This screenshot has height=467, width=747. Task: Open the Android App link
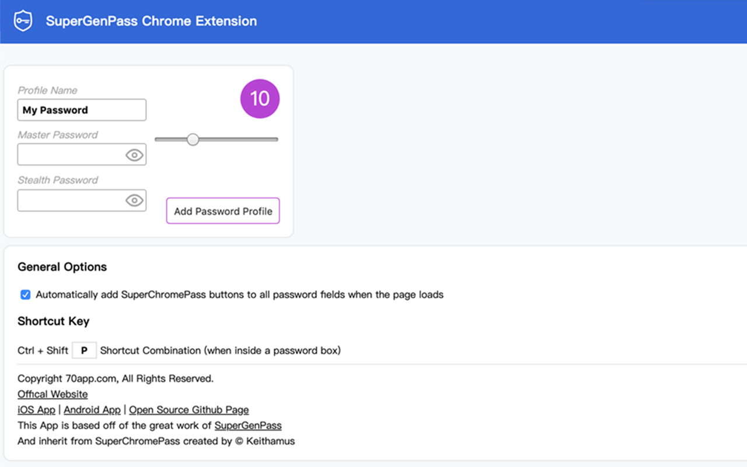92,410
